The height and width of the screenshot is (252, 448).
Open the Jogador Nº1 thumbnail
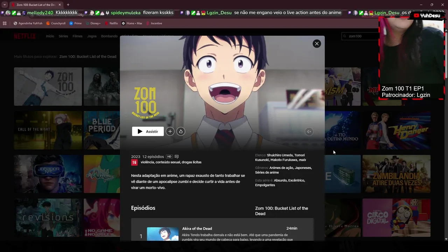48,174
